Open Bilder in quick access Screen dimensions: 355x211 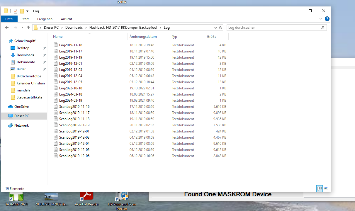[21, 69]
